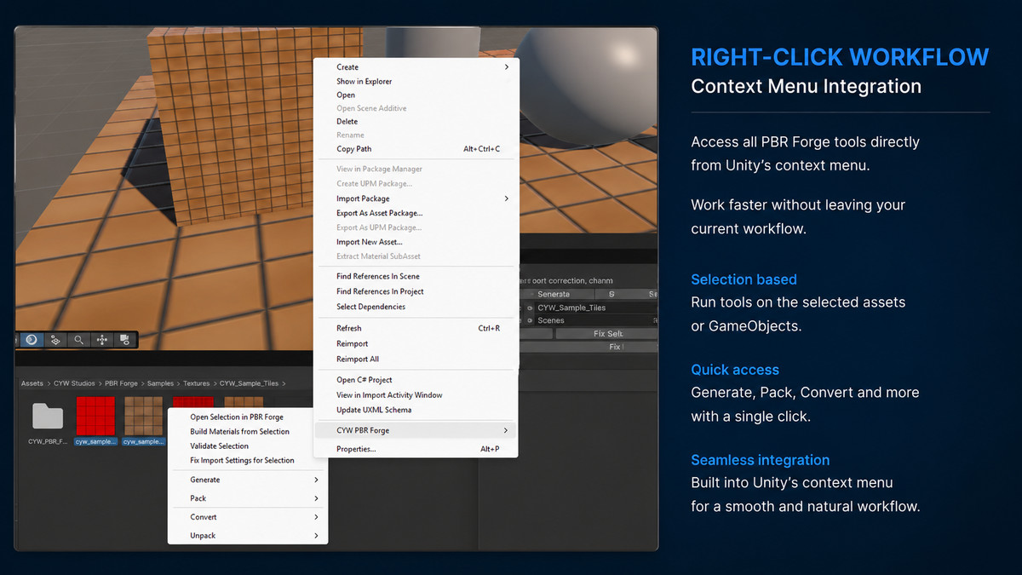Choose Fix Import Settings for Selection
Image resolution: width=1022 pixels, height=575 pixels.
242,461
